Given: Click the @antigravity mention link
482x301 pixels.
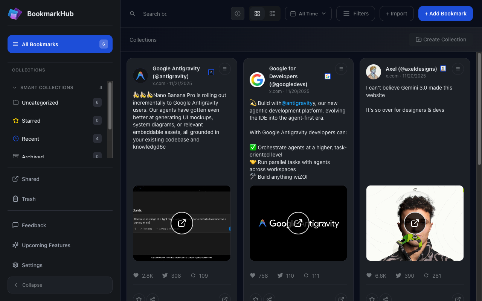Looking at the screenshot, I should 297,103.
